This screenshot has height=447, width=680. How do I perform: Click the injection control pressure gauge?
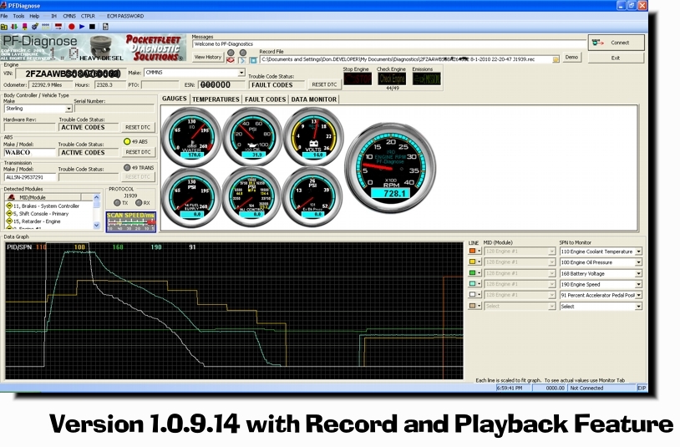[252, 197]
